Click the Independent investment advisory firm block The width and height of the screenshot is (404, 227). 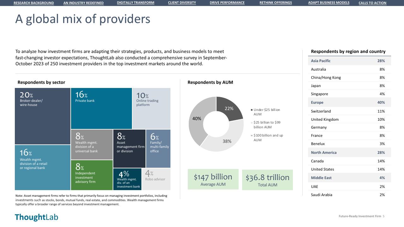coord(92,175)
